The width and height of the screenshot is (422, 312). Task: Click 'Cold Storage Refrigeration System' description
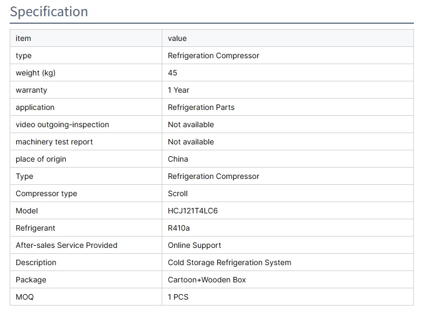pyautogui.click(x=230, y=262)
